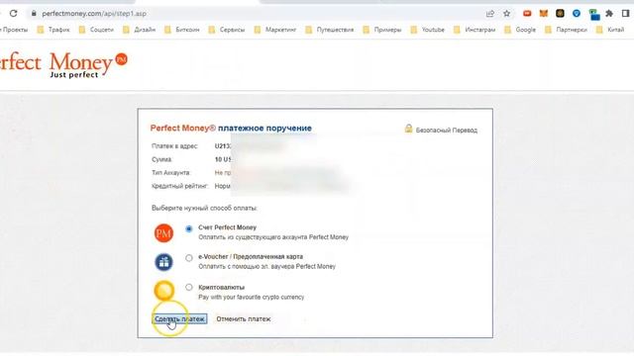
Task: Open the blue circular extension icon
Action: point(577,13)
